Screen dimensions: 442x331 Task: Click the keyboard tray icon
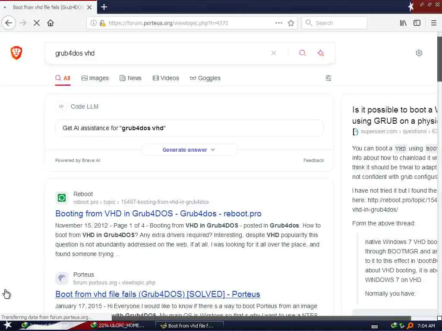375,326
